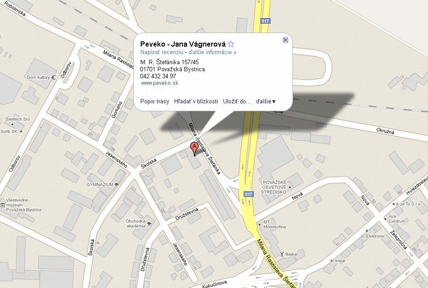Screen dimensions: 428x288
Task: Click the 517 road shield near top
Action: (265, 21)
